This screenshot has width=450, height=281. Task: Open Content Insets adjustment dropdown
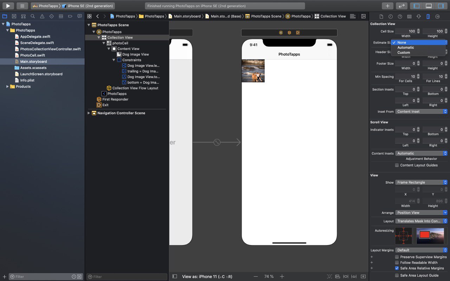(421, 153)
